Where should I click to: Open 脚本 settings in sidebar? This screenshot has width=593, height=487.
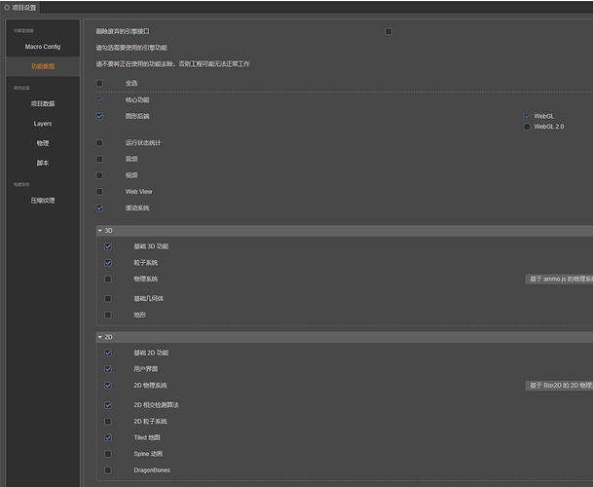click(43, 163)
